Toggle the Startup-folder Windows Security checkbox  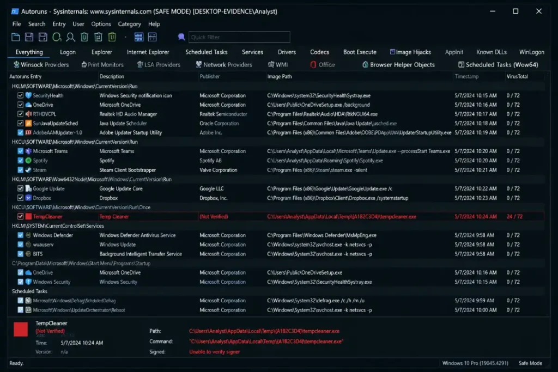point(20,282)
